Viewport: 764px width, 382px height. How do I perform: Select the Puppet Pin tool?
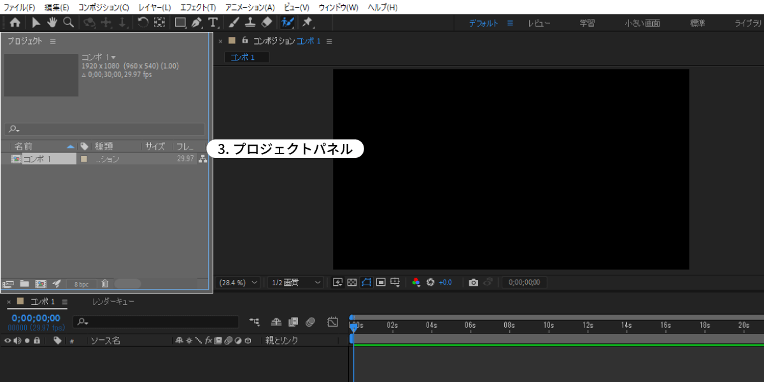pyautogui.click(x=308, y=22)
